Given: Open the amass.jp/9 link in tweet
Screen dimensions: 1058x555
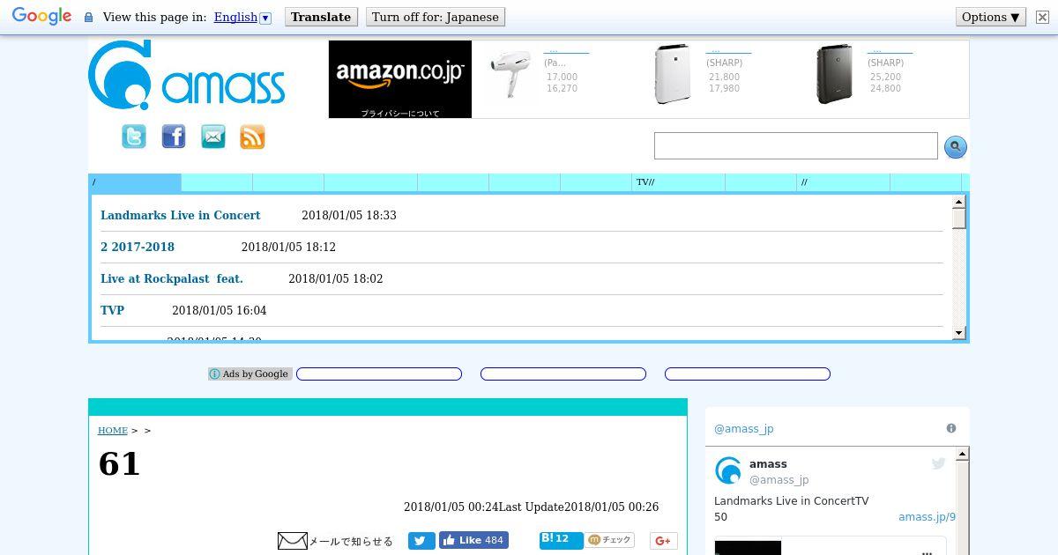Looking at the screenshot, I should click(x=928, y=517).
